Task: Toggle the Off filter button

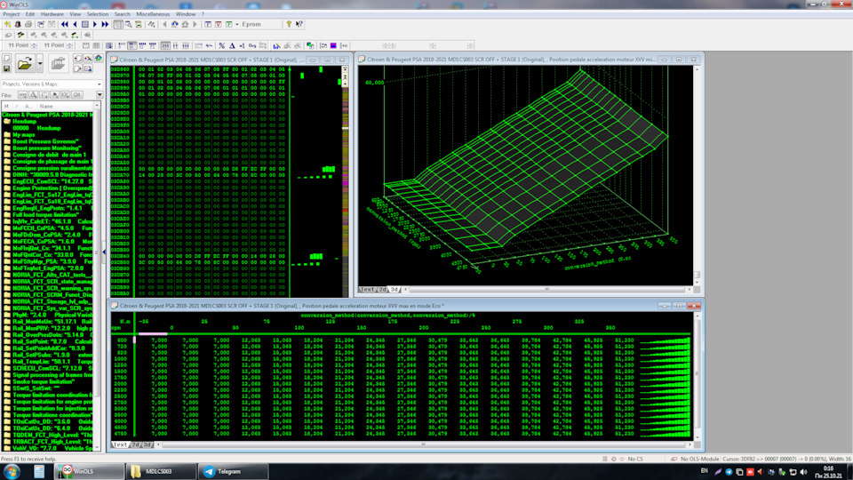Action: [76, 94]
